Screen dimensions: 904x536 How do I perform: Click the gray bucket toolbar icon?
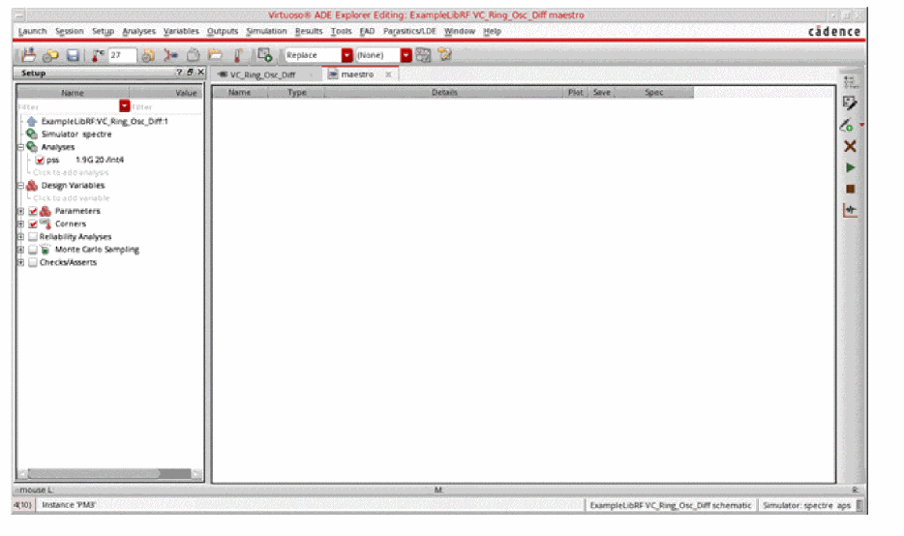[194, 55]
